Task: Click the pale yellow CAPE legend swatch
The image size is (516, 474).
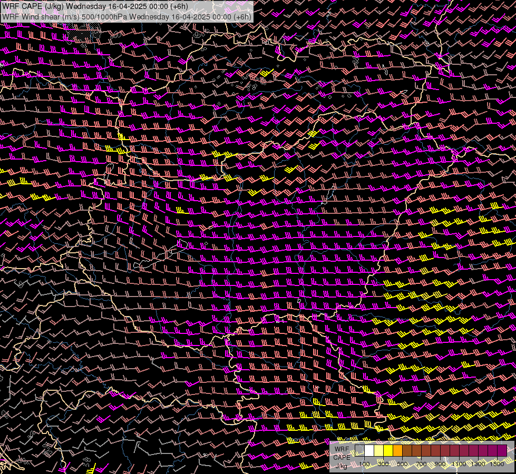Action: tap(379, 450)
